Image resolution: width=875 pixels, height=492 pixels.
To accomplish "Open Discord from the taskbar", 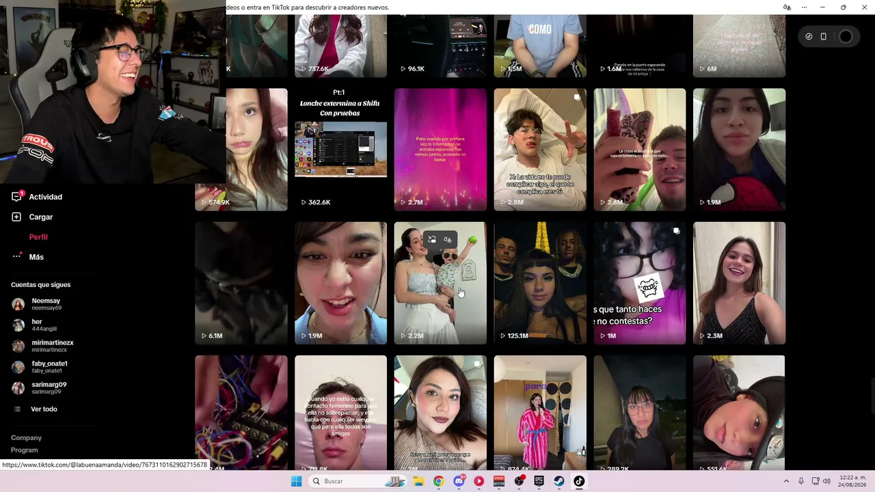I will click(x=459, y=481).
